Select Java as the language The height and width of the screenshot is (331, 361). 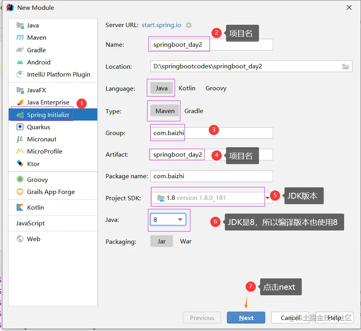pos(161,88)
